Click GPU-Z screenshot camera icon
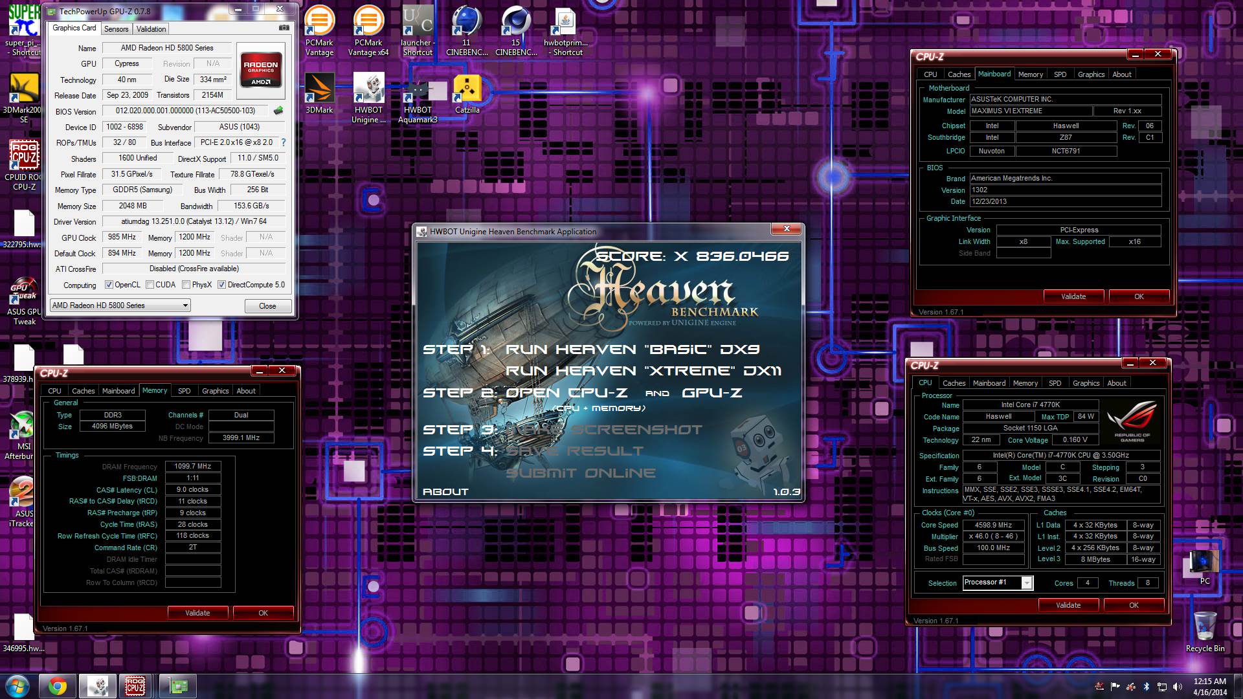The width and height of the screenshot is (1243, 699). point(284,28)
